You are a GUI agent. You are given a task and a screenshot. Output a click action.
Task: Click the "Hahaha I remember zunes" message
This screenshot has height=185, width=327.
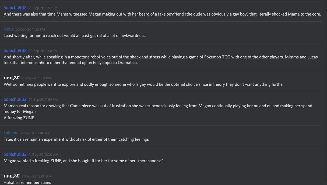(27, 183)
